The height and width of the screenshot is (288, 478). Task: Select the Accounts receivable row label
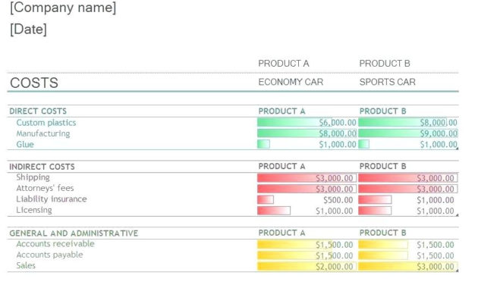click(55, 244)
